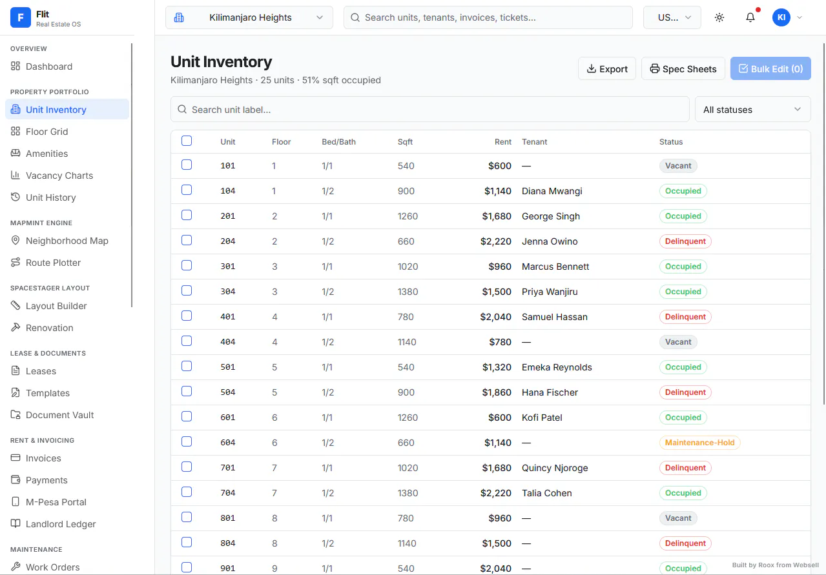Check the select-all checkbox in table header

click(x=187, y=141)
